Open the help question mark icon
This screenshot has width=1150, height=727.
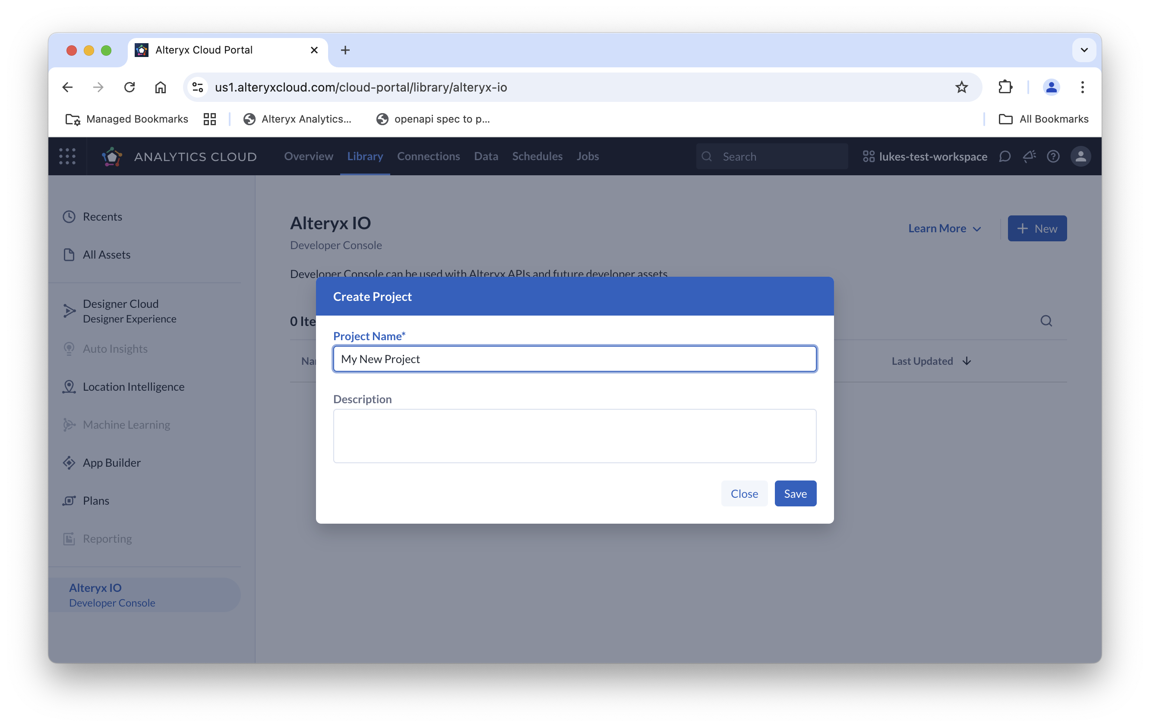tap(1053, 157)
